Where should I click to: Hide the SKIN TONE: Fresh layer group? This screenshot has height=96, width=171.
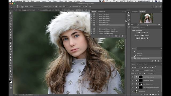tap(133, 84)
